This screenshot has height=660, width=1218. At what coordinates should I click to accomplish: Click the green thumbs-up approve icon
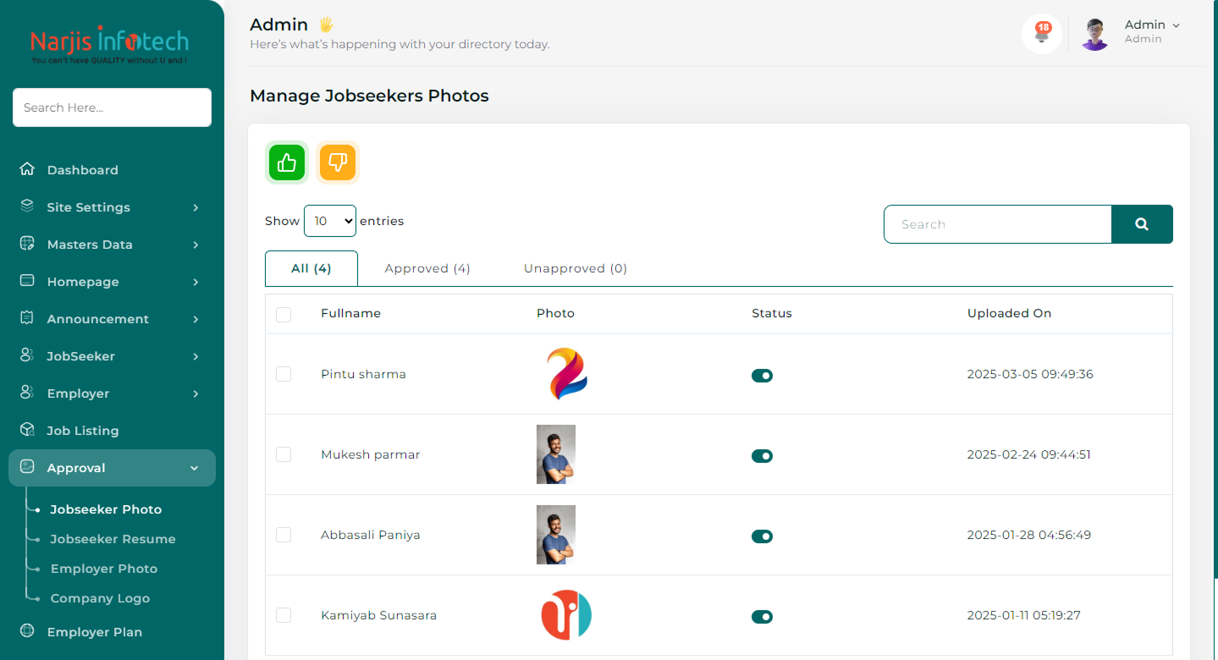[x=287, y=162]
